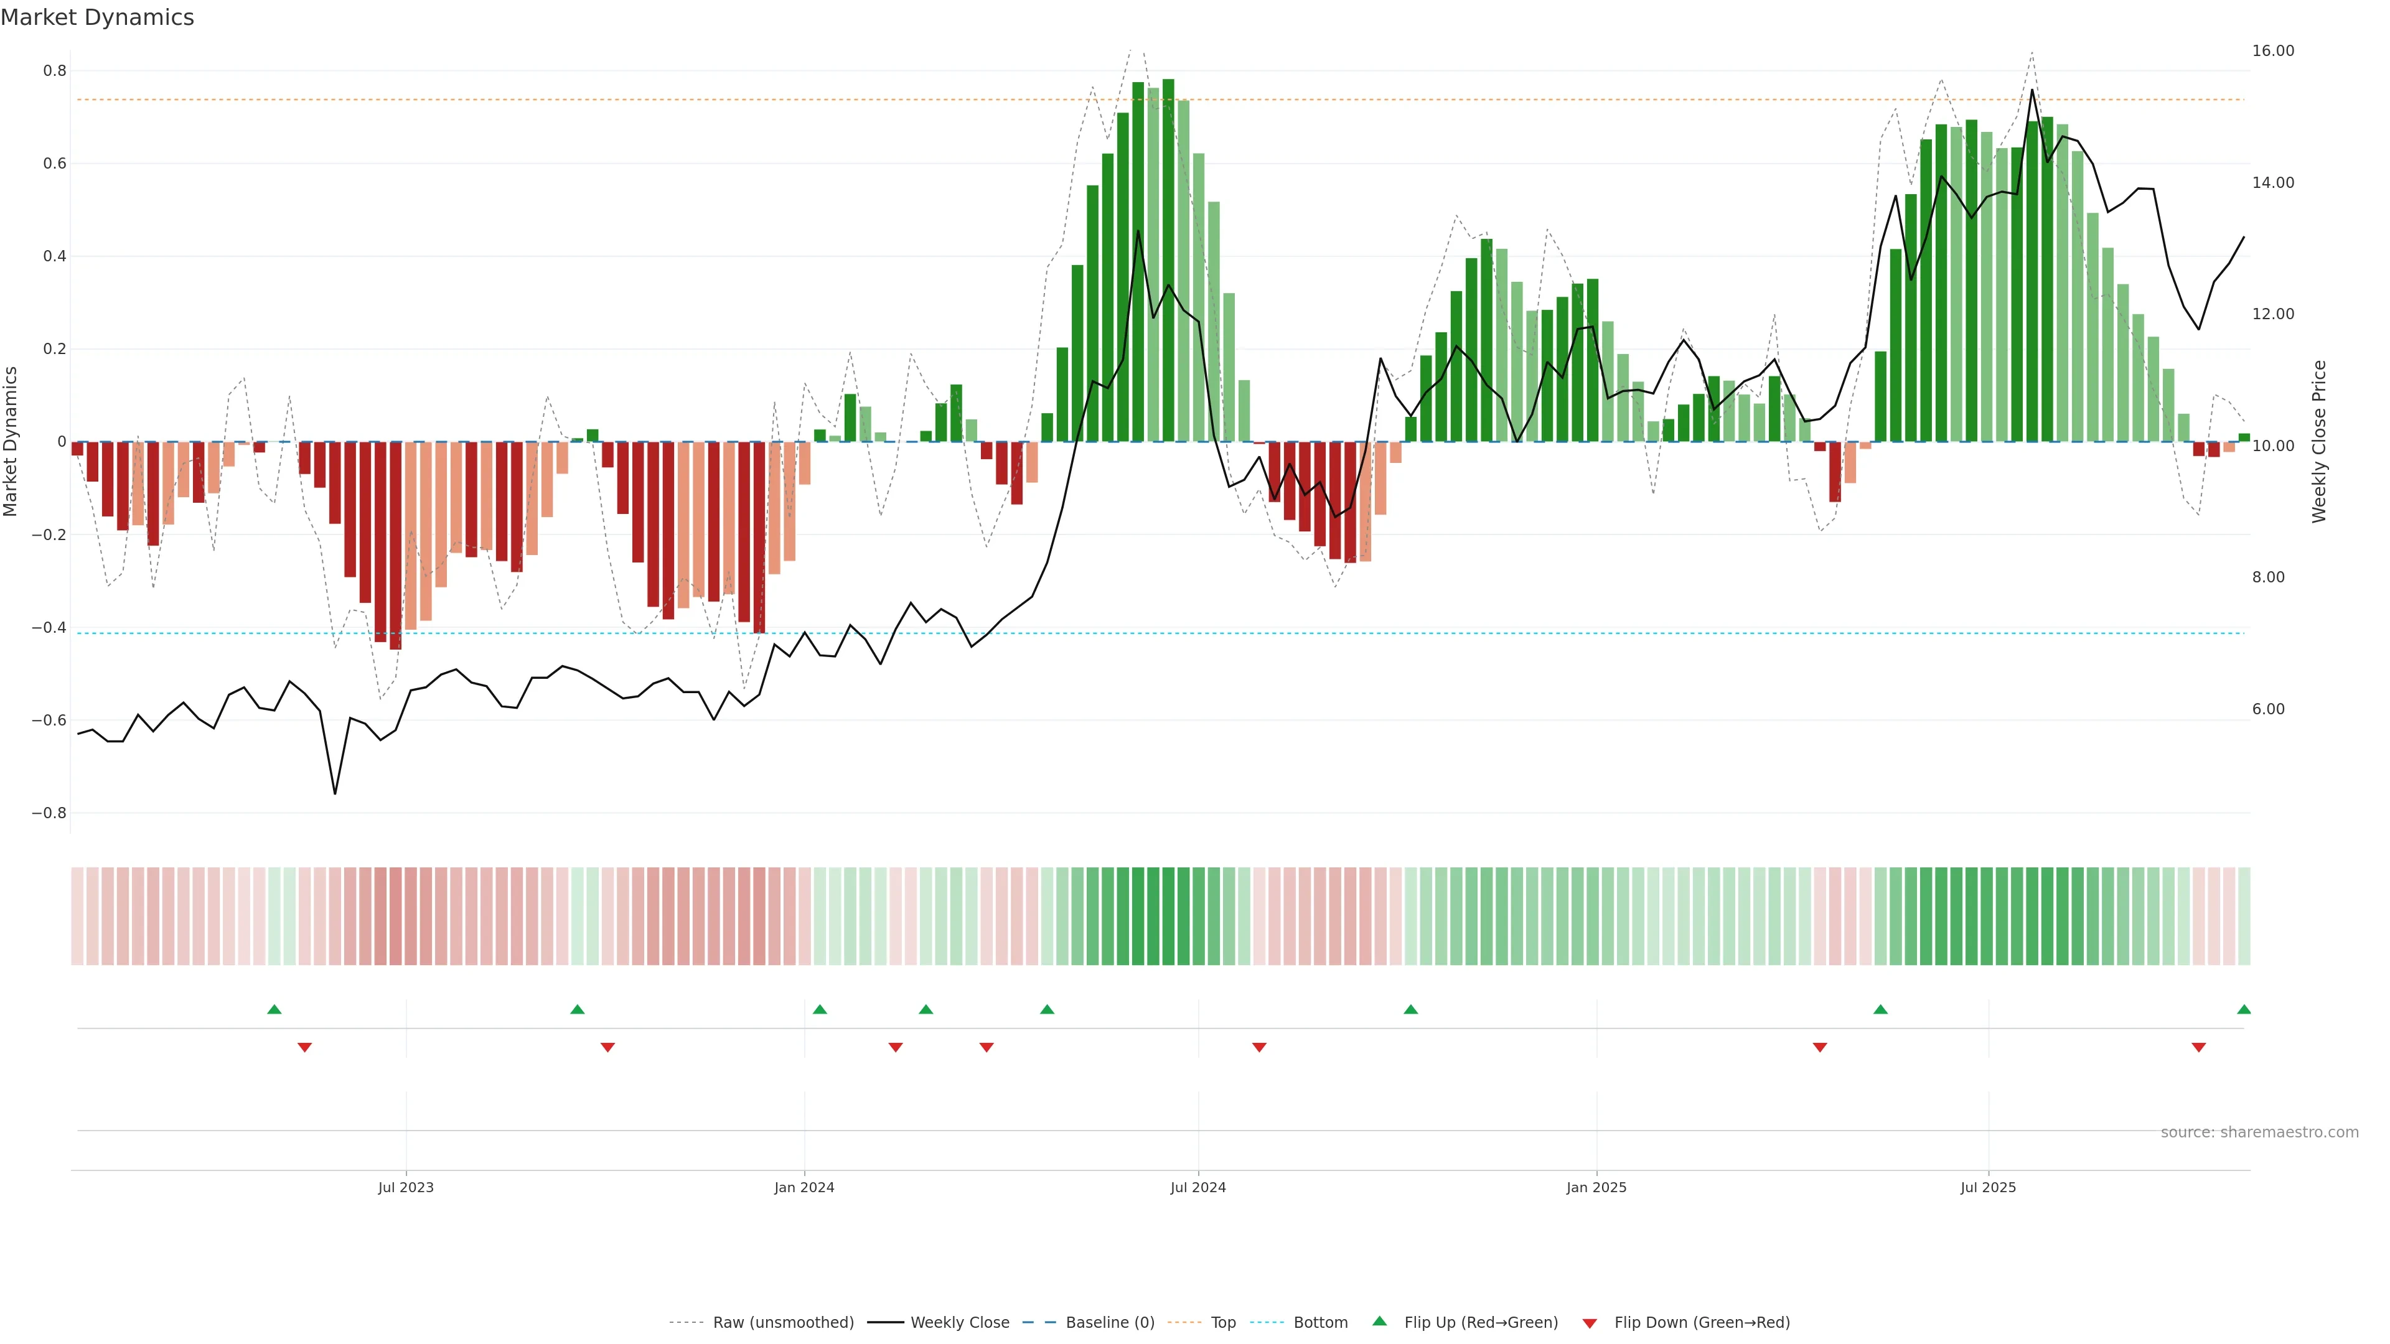Click the Weekly Close Price axis label
The height and width of the screenshot is (1344, 2390).
coord(2320,442)
